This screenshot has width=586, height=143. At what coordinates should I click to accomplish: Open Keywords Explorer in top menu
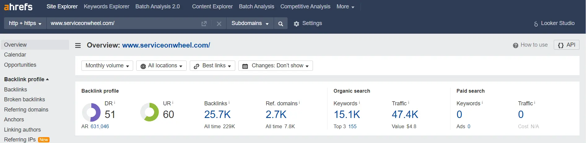point(106,6)
